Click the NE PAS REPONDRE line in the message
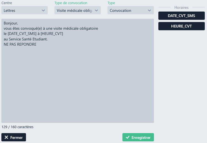The height and width of the screenshot is (143, 207). point(20,44)
